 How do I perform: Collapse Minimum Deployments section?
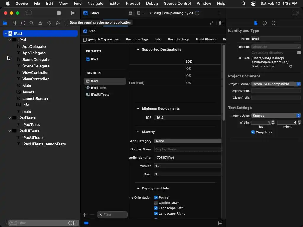click(x=138, y=108)
